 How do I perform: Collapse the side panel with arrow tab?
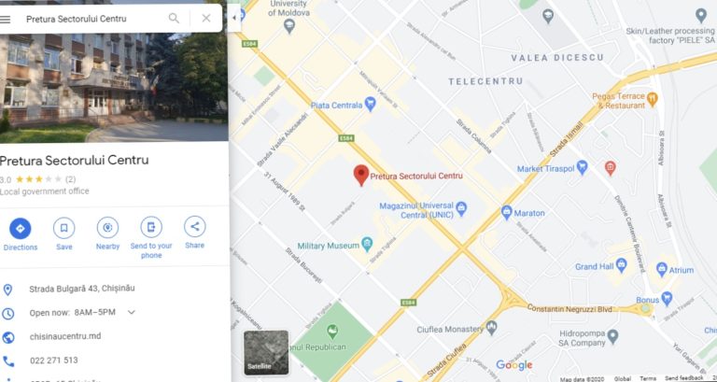point(234,18)
